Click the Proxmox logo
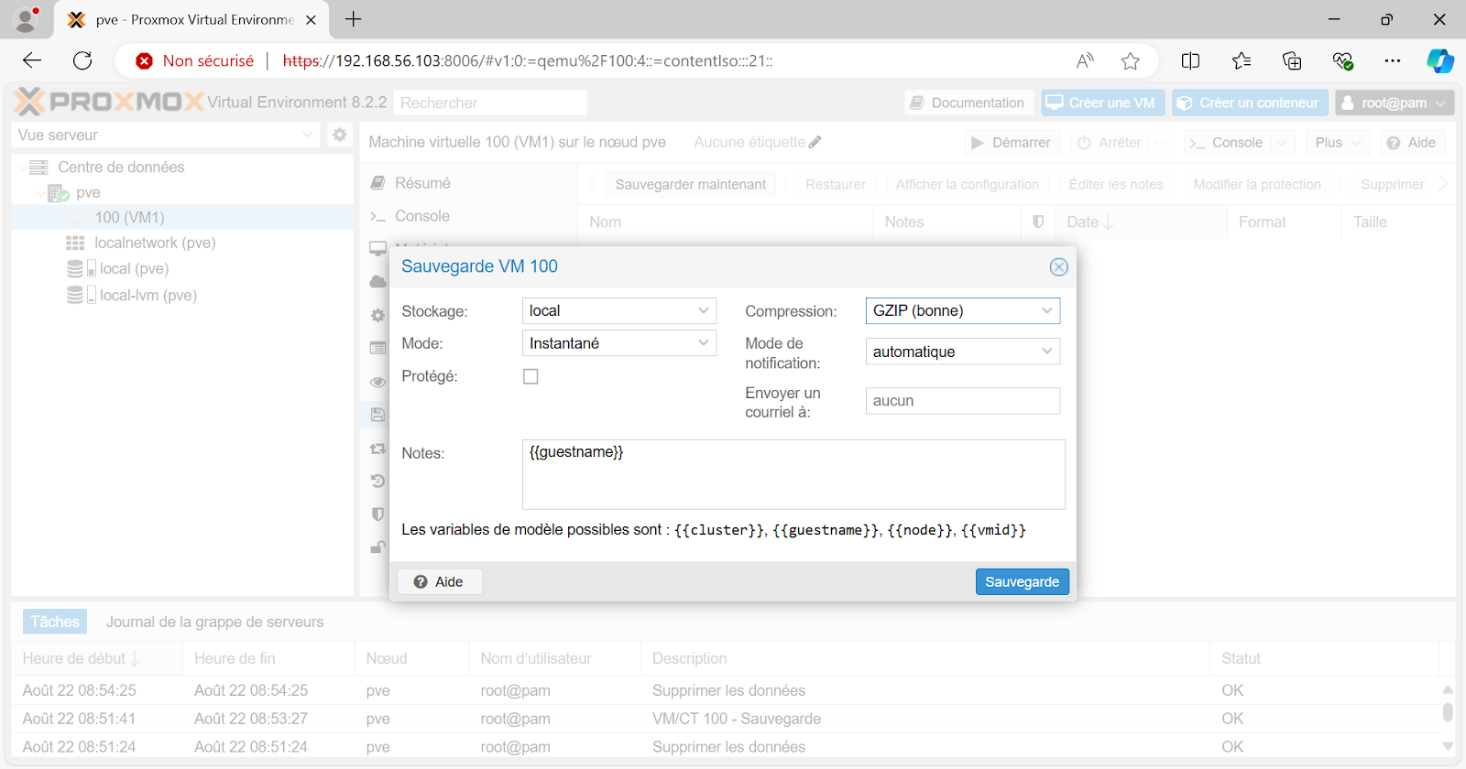 109,102
